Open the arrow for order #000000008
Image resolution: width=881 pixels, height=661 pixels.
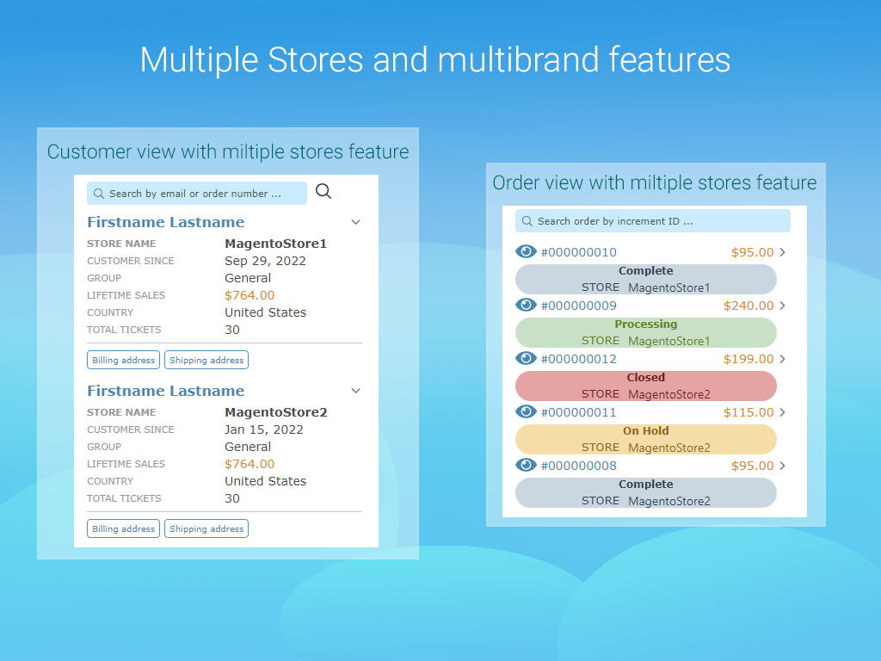point(782,466)
